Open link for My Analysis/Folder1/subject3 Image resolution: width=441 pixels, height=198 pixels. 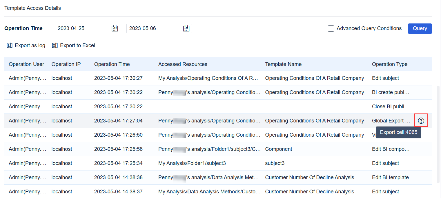[x=193, y=163]
